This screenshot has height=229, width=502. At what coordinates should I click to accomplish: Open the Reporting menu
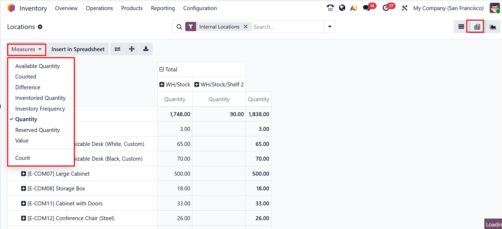[163, 8]
